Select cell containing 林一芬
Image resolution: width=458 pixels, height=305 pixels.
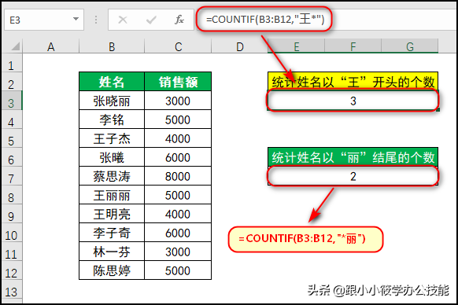112,252
